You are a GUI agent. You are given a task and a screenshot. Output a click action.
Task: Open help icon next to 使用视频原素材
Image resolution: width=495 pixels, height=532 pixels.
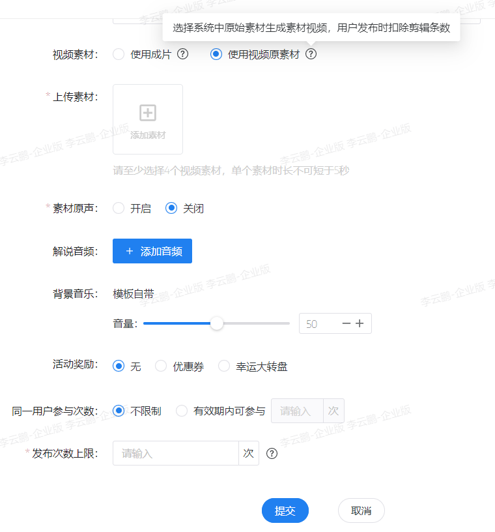(311, 54)
